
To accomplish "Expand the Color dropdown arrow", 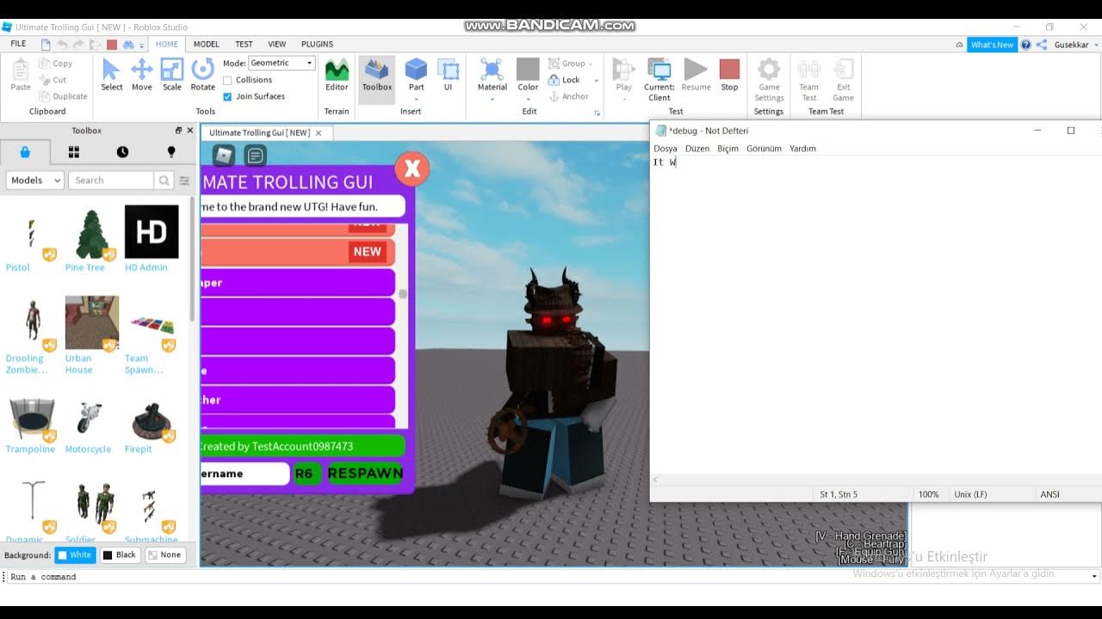I will pyautogui.click(x=528, y=99).
